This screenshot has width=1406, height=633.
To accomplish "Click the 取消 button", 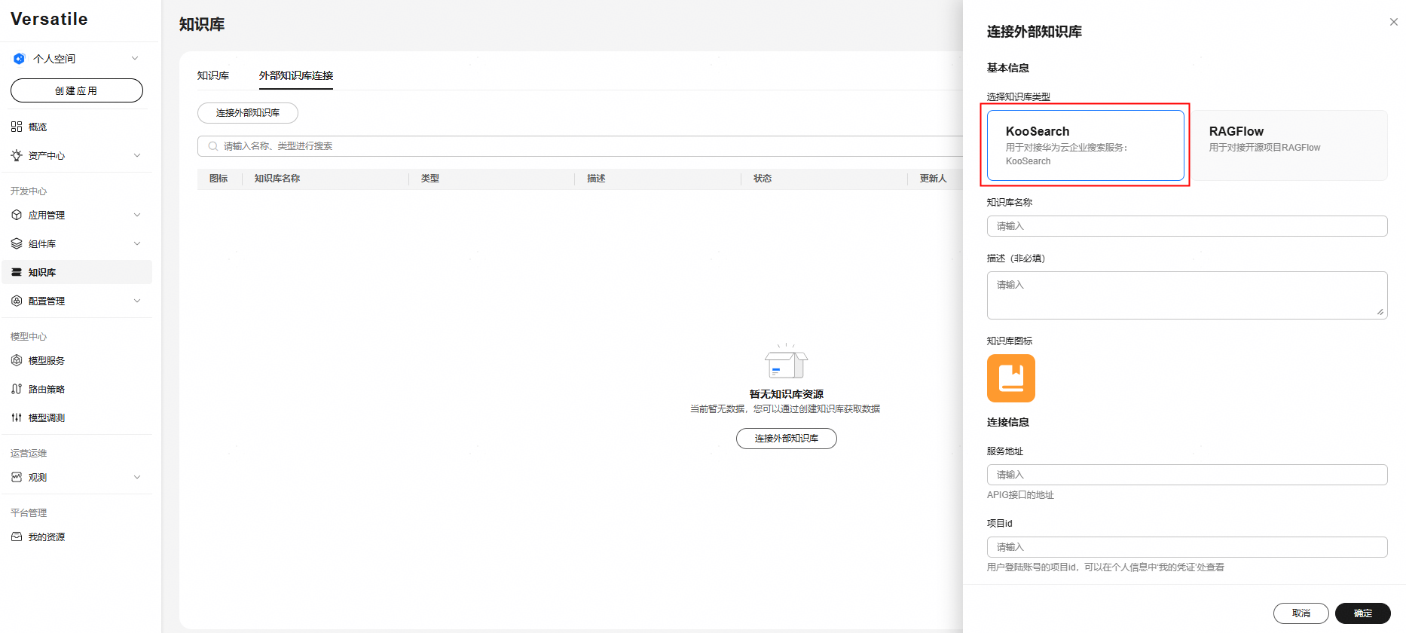I will pyautogui.click(x=1301, y=613).
